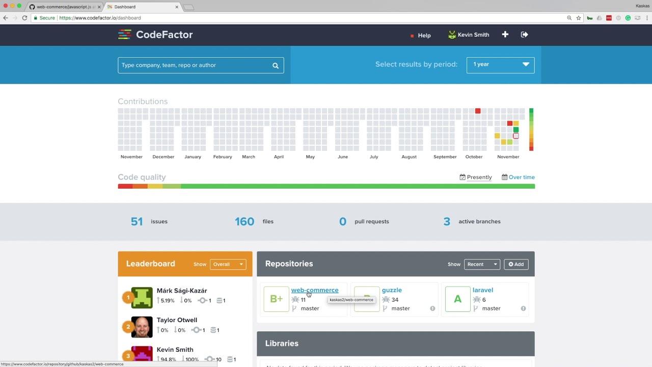Bookmark this page with star icon

(579, 18)
